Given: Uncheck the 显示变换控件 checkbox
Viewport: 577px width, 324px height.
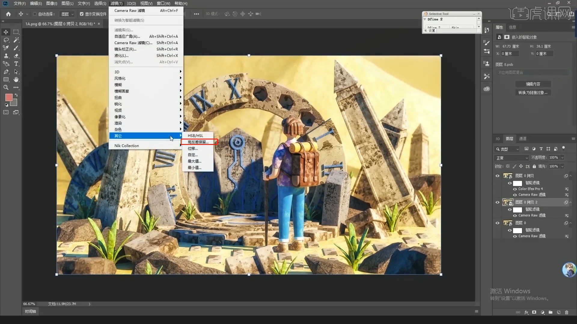Looking at the screenshot, I should click(81, 14).
